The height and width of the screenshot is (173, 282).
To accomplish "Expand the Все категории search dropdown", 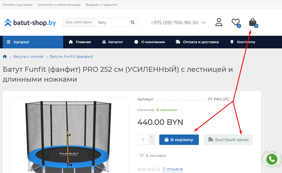I will tap(79, 22).
